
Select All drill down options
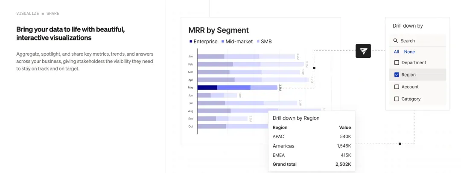[396, 52]
